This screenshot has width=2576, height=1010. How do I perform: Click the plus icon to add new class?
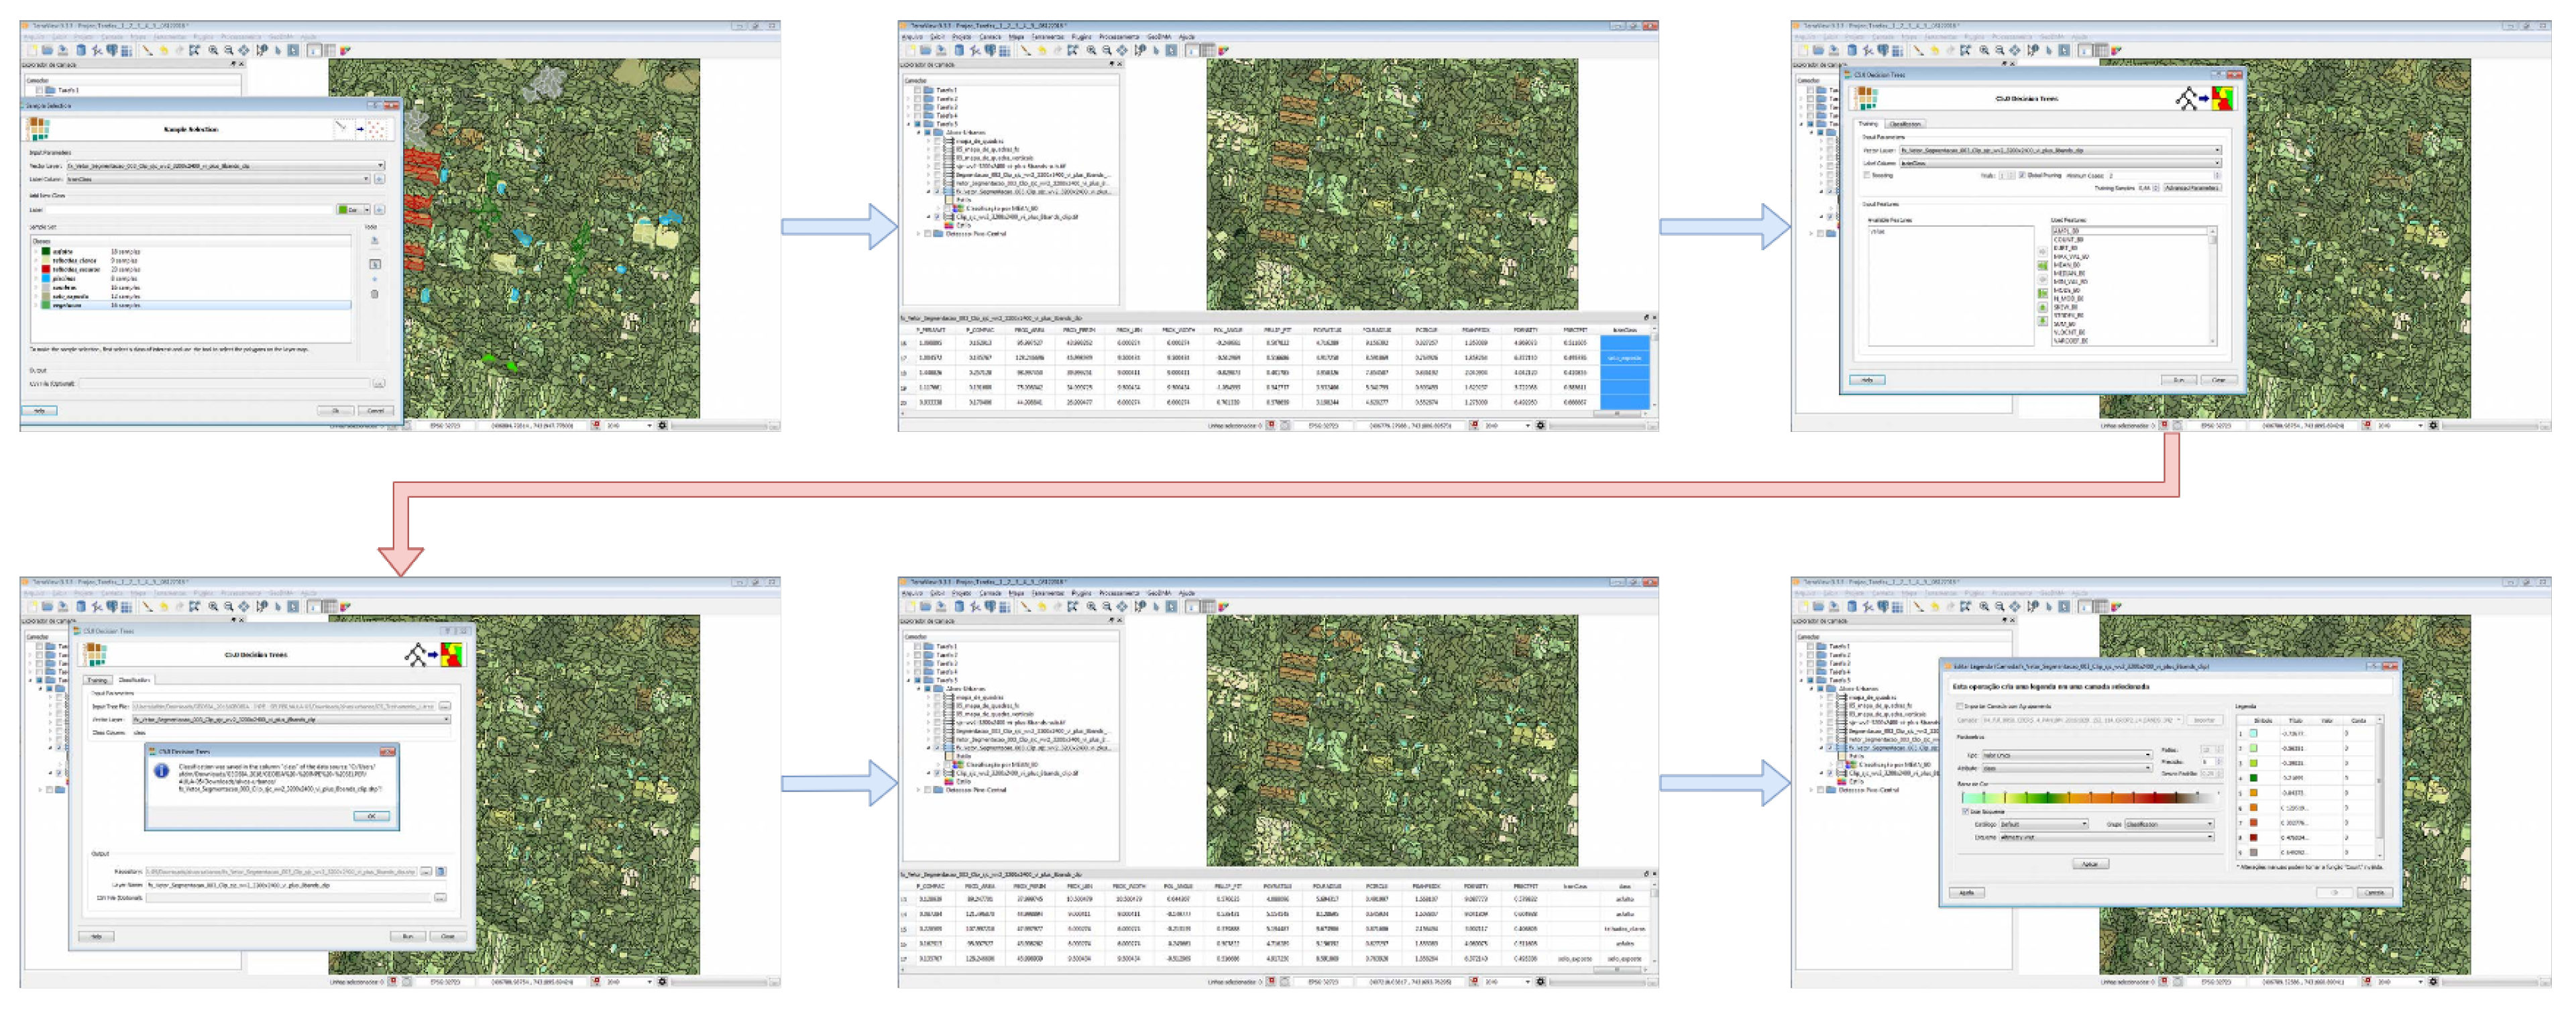379,210
